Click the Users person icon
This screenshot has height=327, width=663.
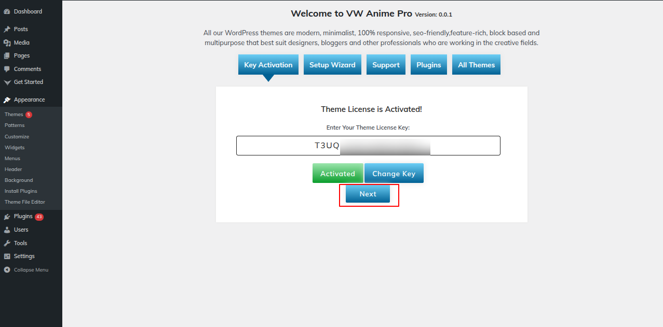[7, 230]
